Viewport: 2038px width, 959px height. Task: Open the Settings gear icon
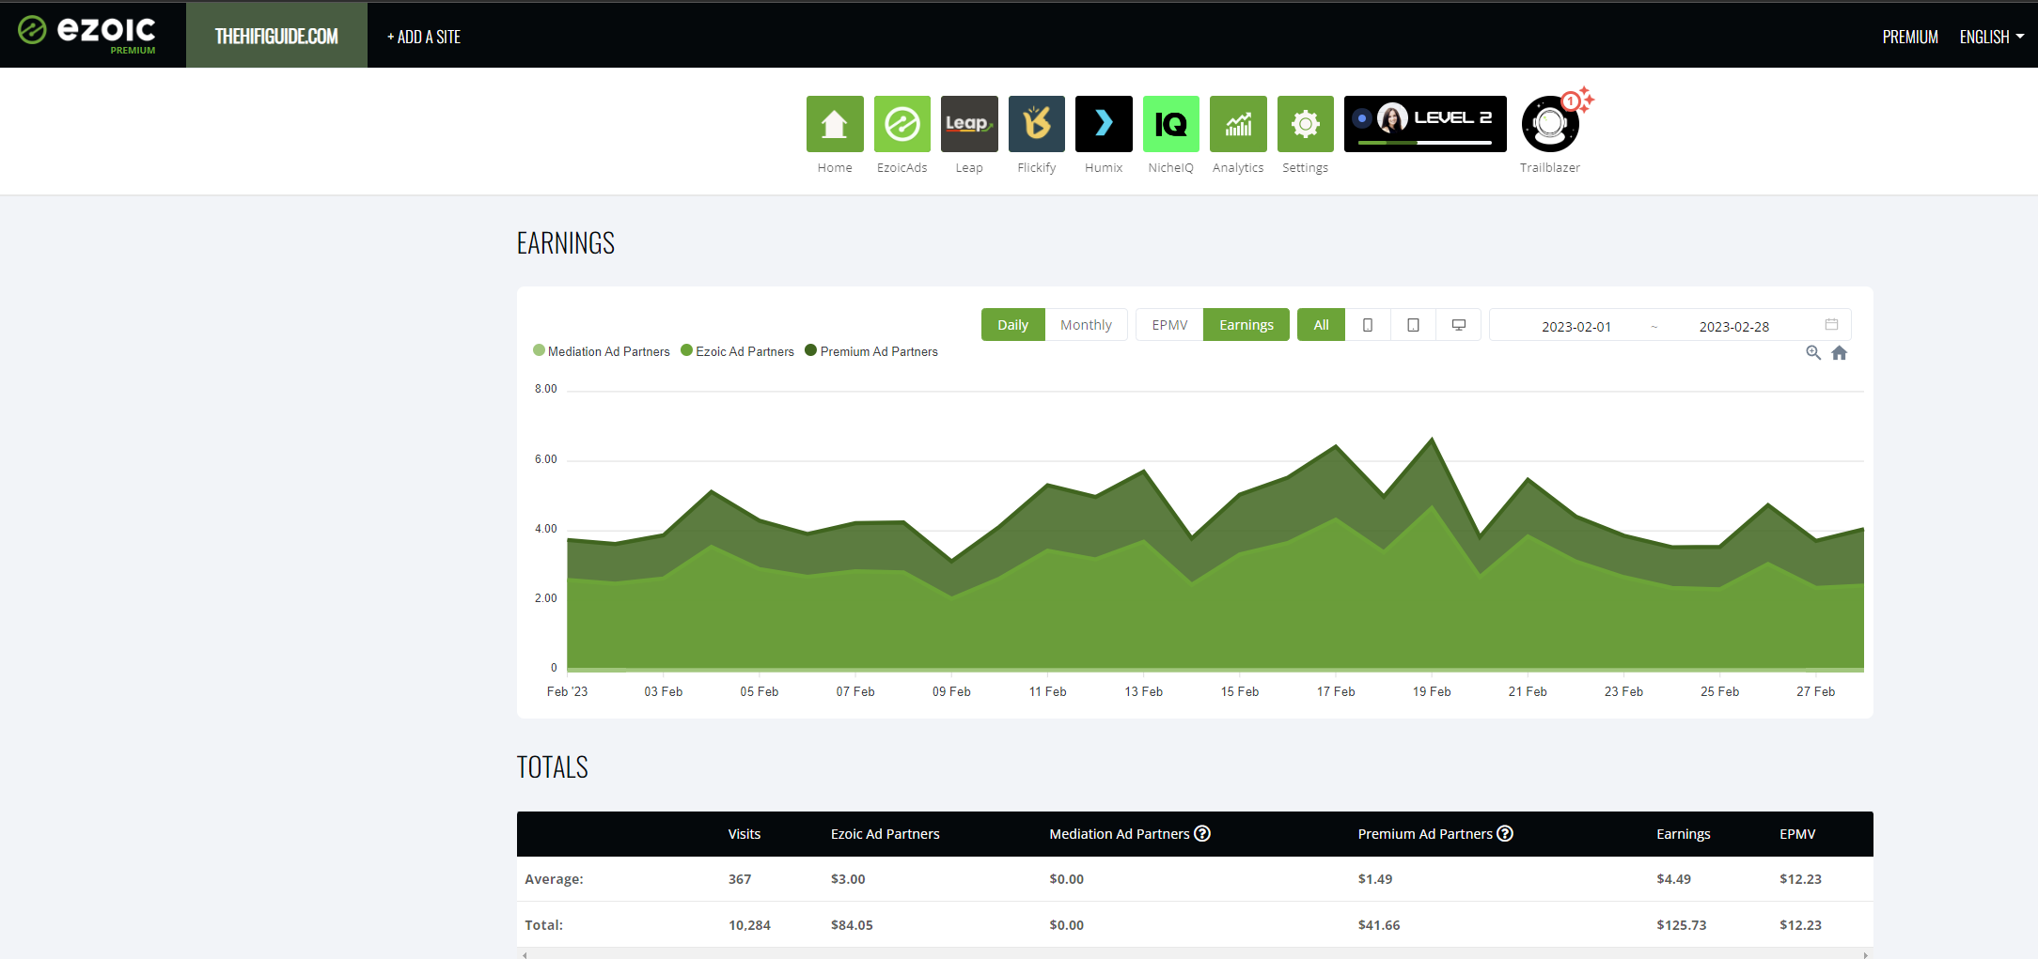click(1306, 124)
